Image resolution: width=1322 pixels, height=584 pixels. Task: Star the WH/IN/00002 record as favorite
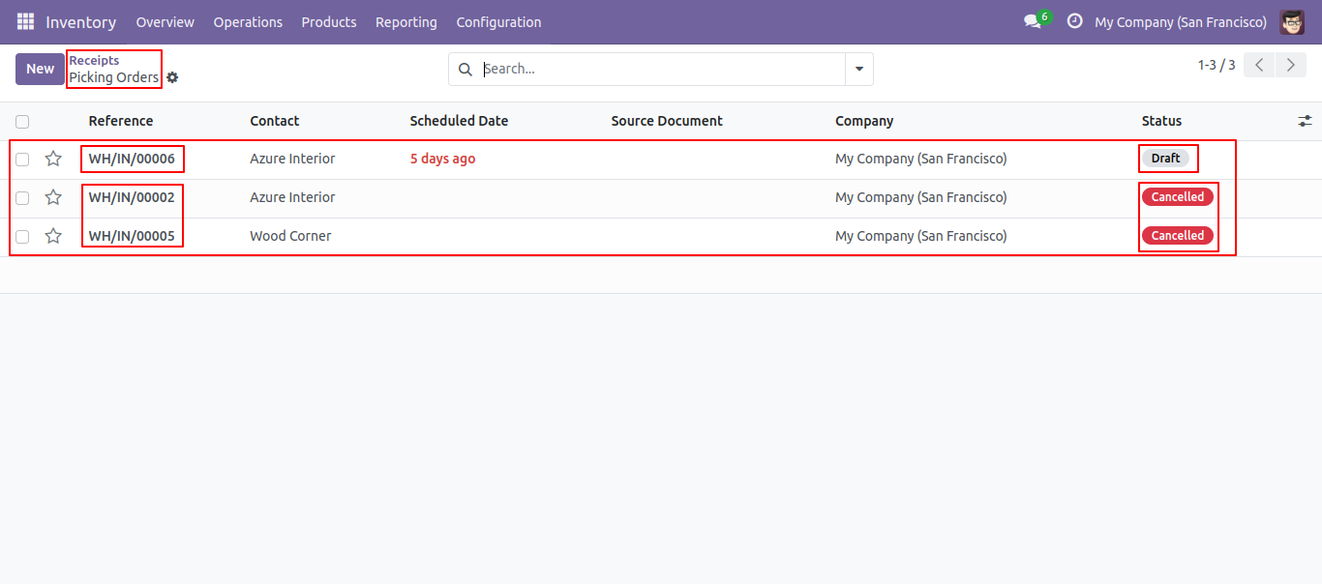[53, 197]
